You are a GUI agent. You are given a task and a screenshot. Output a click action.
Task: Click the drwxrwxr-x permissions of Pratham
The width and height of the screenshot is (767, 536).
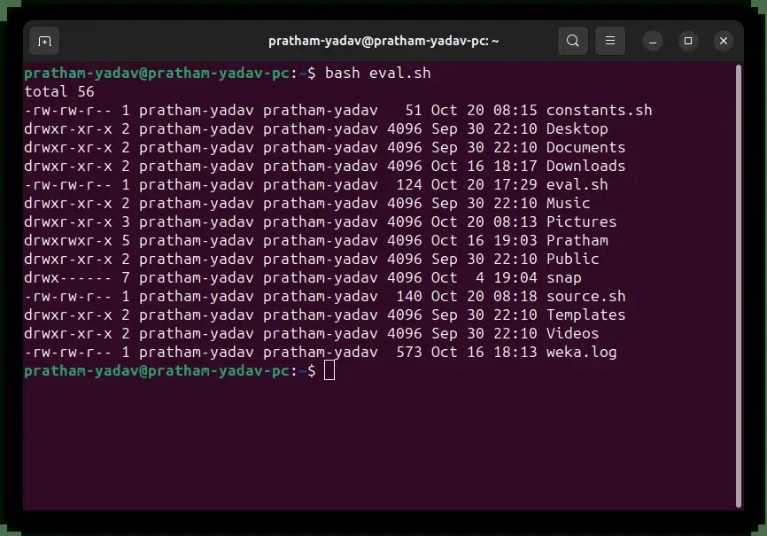click(x=68, y=240)
